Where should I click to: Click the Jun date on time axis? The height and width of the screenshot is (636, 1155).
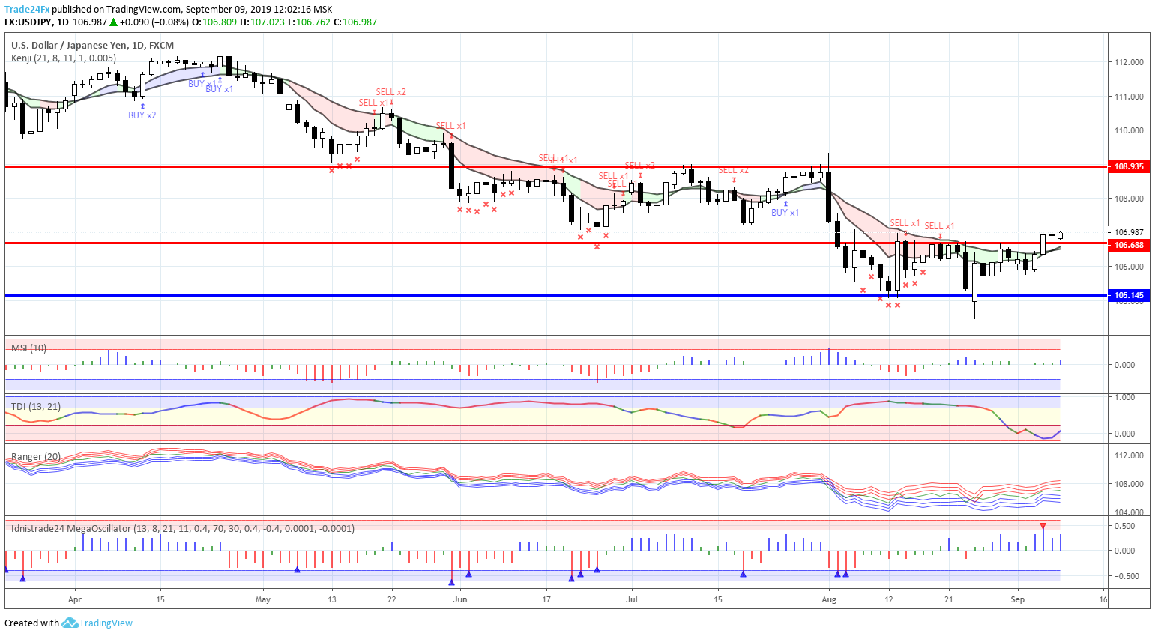pos(460,599)
